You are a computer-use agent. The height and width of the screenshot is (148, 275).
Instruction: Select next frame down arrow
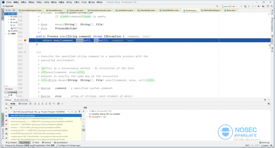[x=76, y=112]
